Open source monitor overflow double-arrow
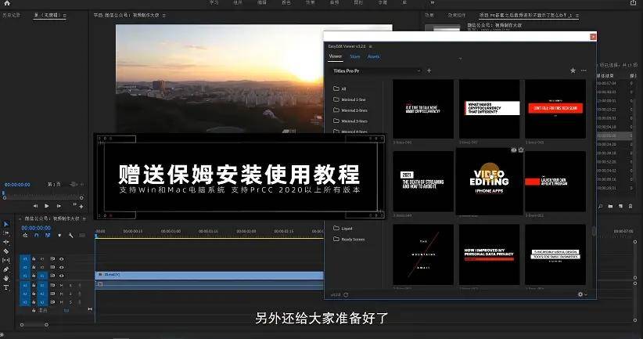 pos(74,204)
